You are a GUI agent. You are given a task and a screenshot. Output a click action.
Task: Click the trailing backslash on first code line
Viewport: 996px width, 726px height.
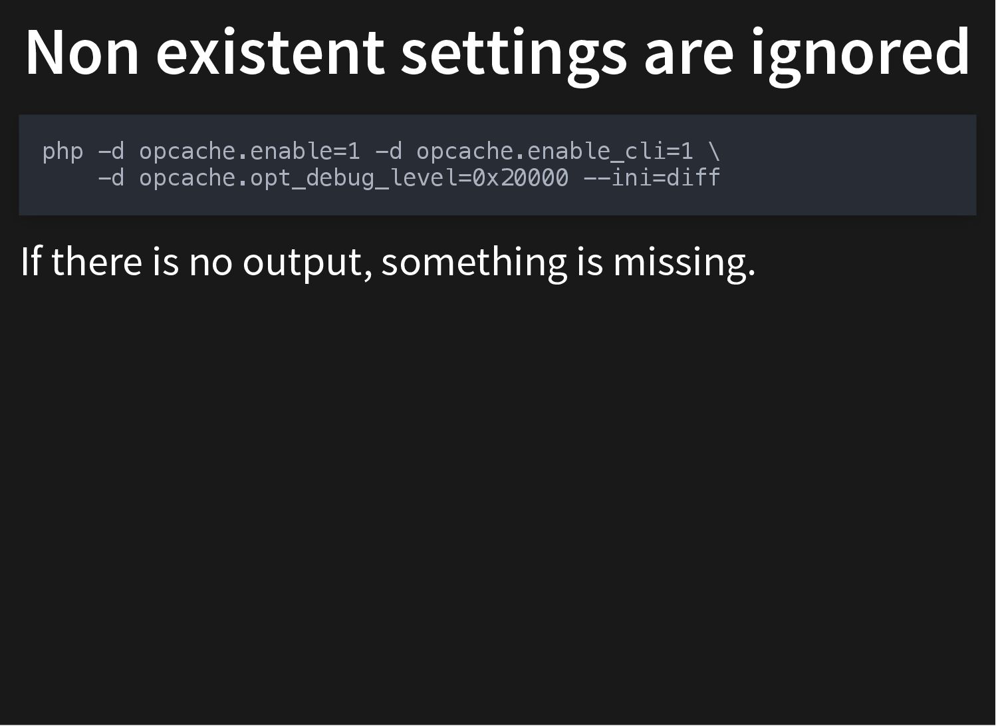coord(715,151)
